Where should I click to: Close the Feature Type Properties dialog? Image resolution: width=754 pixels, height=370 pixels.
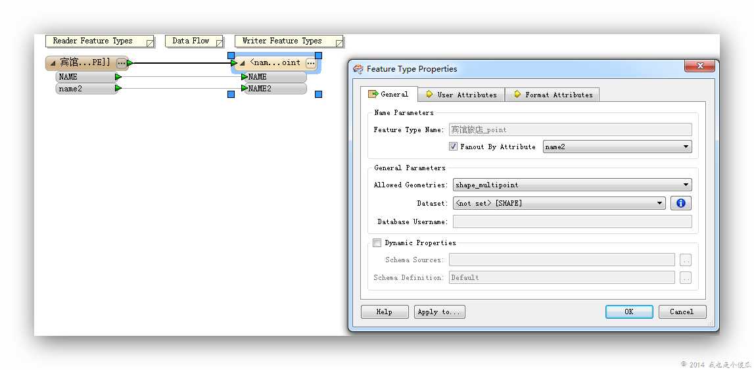pos(699,66)
